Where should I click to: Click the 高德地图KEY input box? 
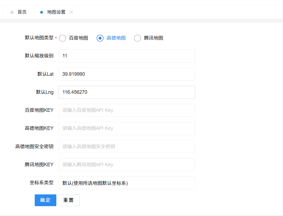pyautogui.click(x=127, y=129)
